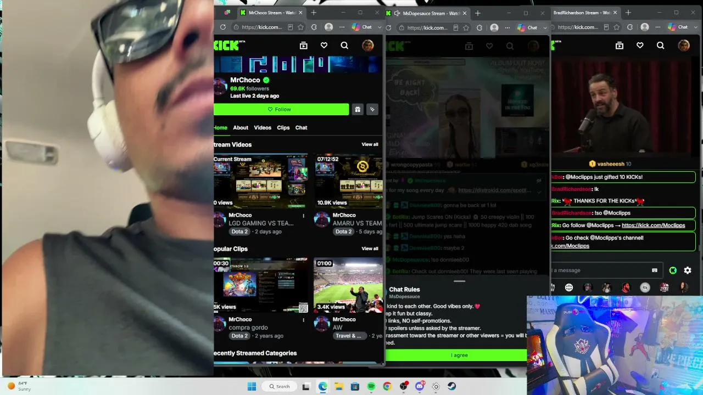
Task: Open chat settings gear in BradRichardson window
Action: point(688,270)
